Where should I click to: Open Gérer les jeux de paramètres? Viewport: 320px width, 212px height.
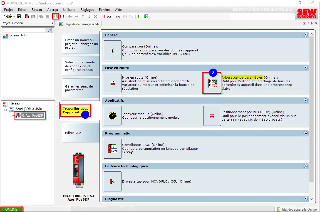tap(81, 88)
